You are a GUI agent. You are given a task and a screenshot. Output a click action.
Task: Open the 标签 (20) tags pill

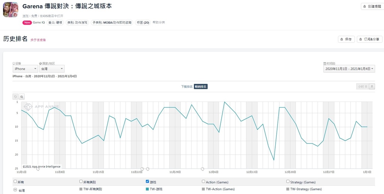(x=143, y=22)
